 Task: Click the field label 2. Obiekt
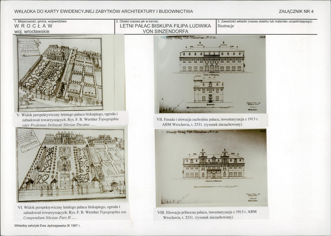coord(137,21)
